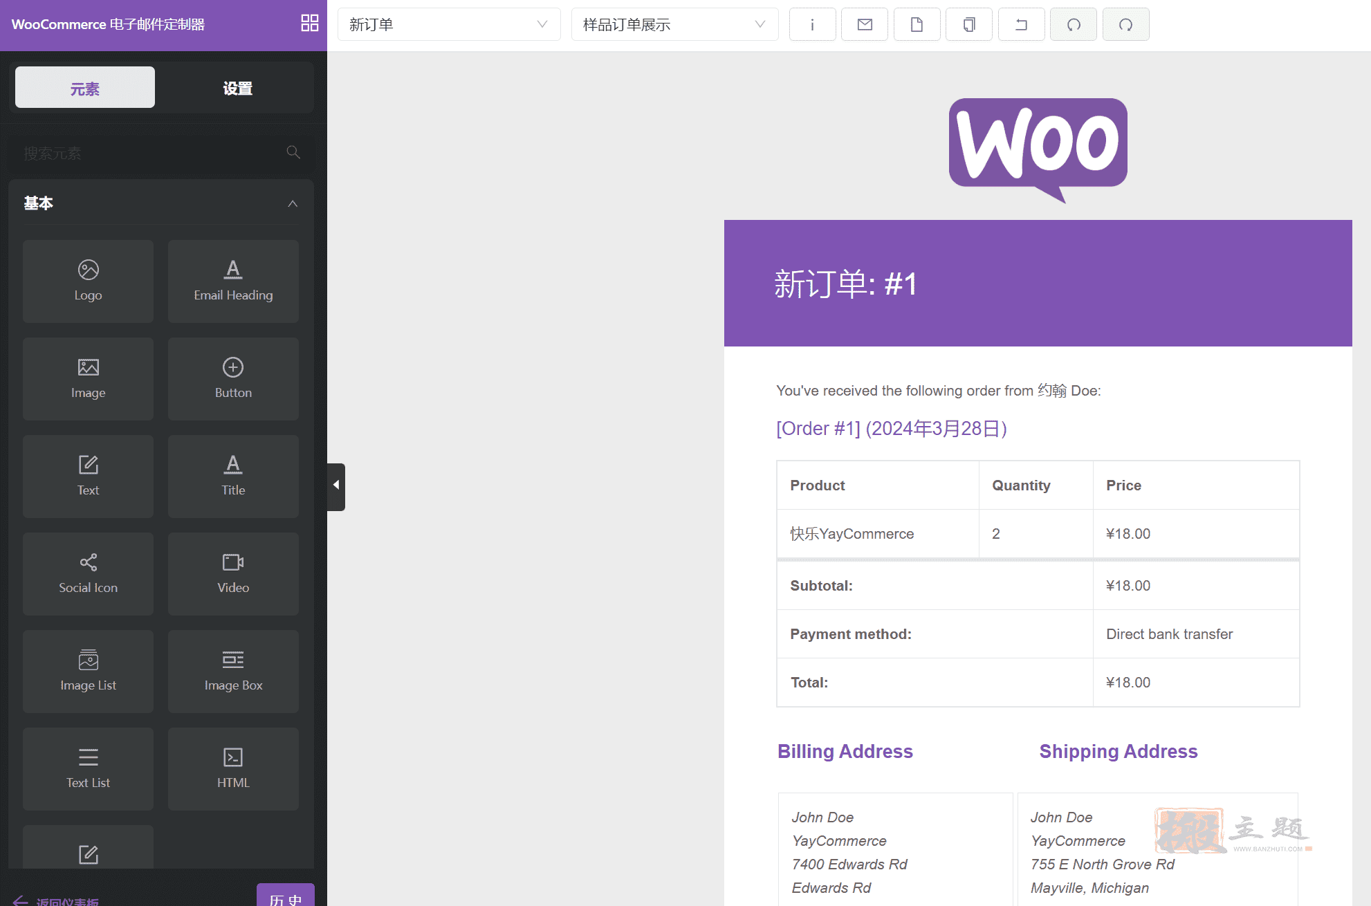The height and width of the screenshot is (906, 1371).
Task: Click the Subtotal: row label
Action: coord(821,586)
